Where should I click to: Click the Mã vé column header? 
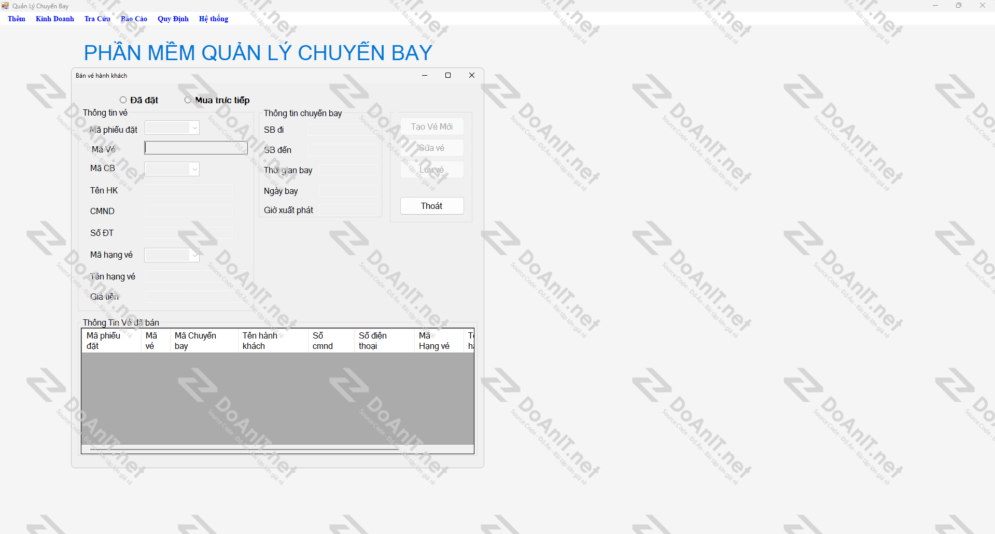pyautogui.click(x=156, y=341)
